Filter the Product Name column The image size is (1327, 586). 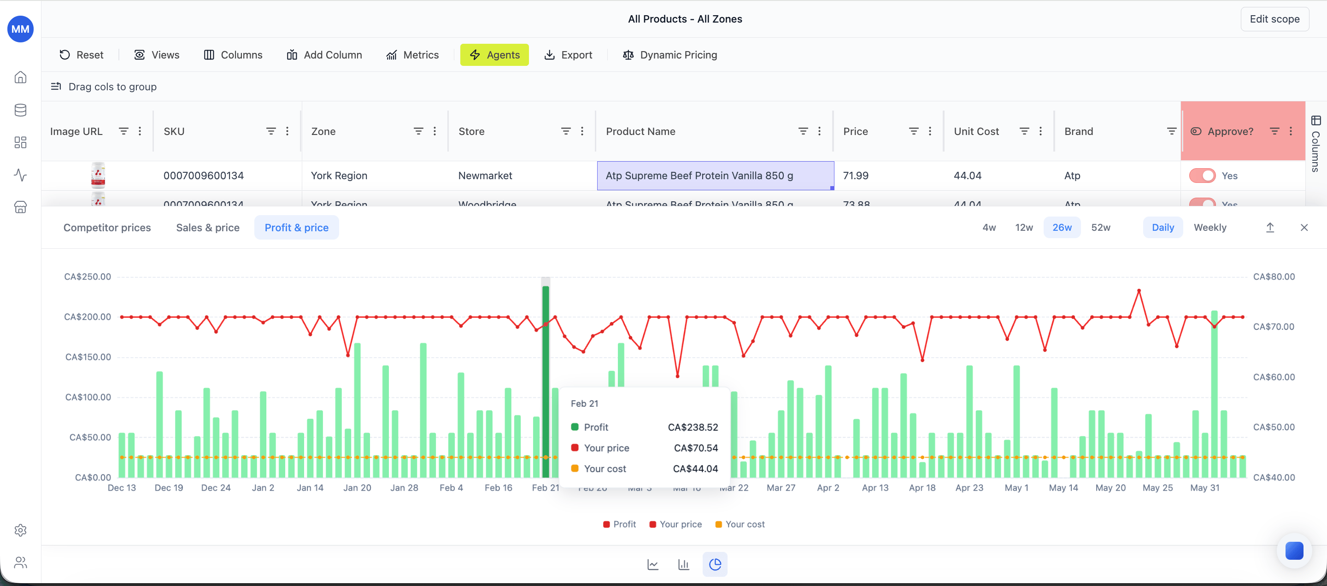click(803, 131)
